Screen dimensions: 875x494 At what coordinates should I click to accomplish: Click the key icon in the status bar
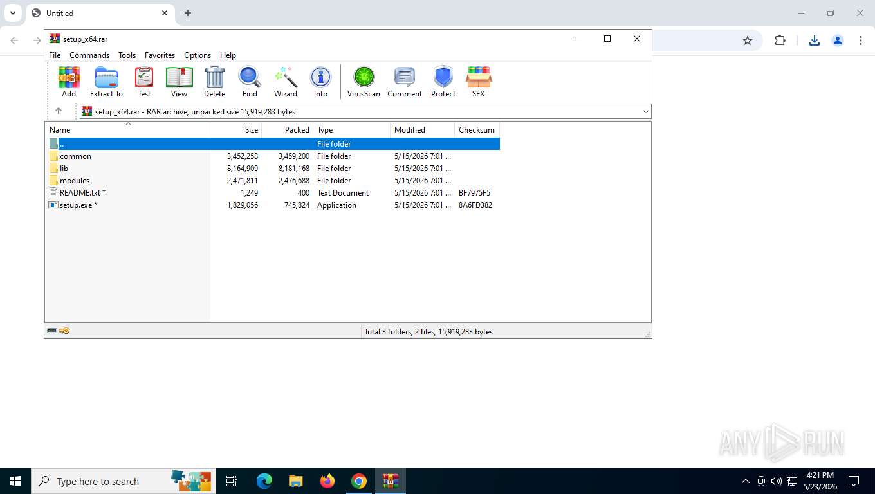pos(64,331)
